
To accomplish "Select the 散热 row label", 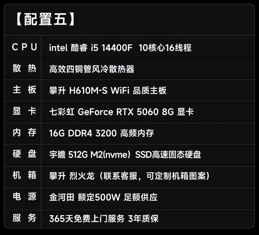I will (25, 68).
